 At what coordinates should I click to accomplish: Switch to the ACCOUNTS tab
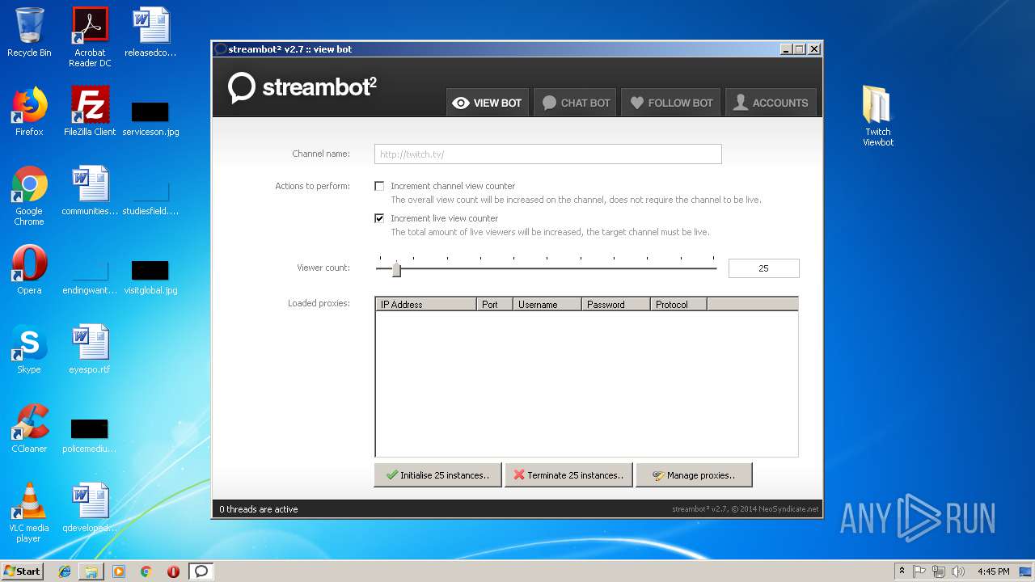[x=771, y=103]
